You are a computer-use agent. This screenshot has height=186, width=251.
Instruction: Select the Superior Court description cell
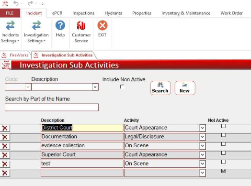pyautogui.click(x=82, y=155)
